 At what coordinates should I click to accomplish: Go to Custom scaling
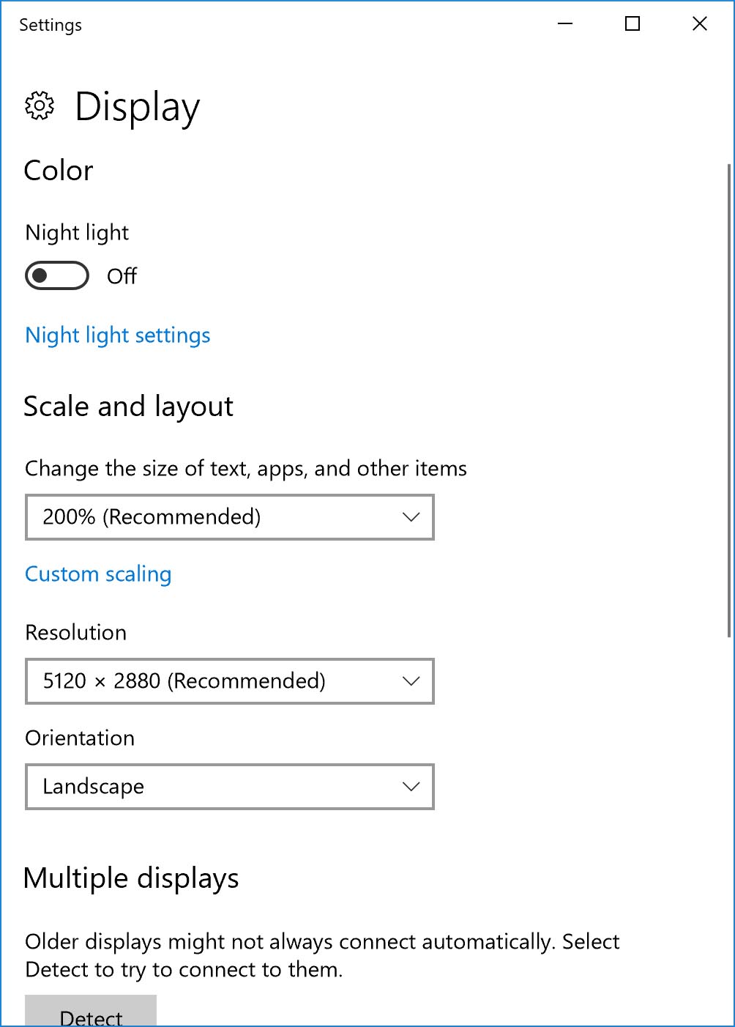pos(98,574)
